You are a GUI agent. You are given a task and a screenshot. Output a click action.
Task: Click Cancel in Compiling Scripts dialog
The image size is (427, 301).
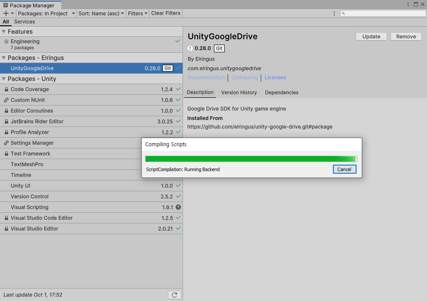345,169
